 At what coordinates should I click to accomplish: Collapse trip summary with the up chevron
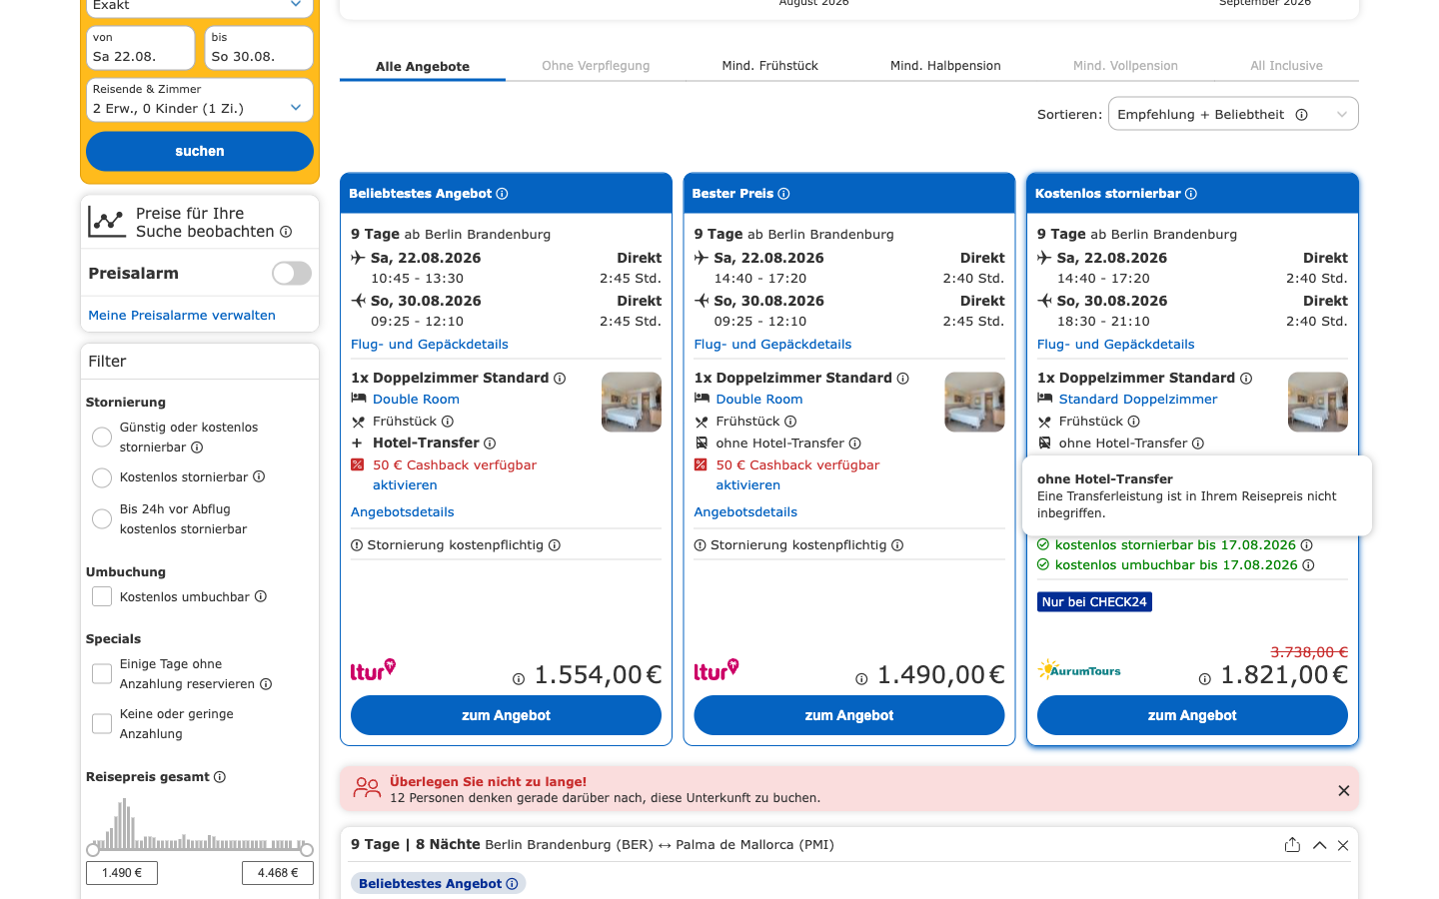(1319, 845)
